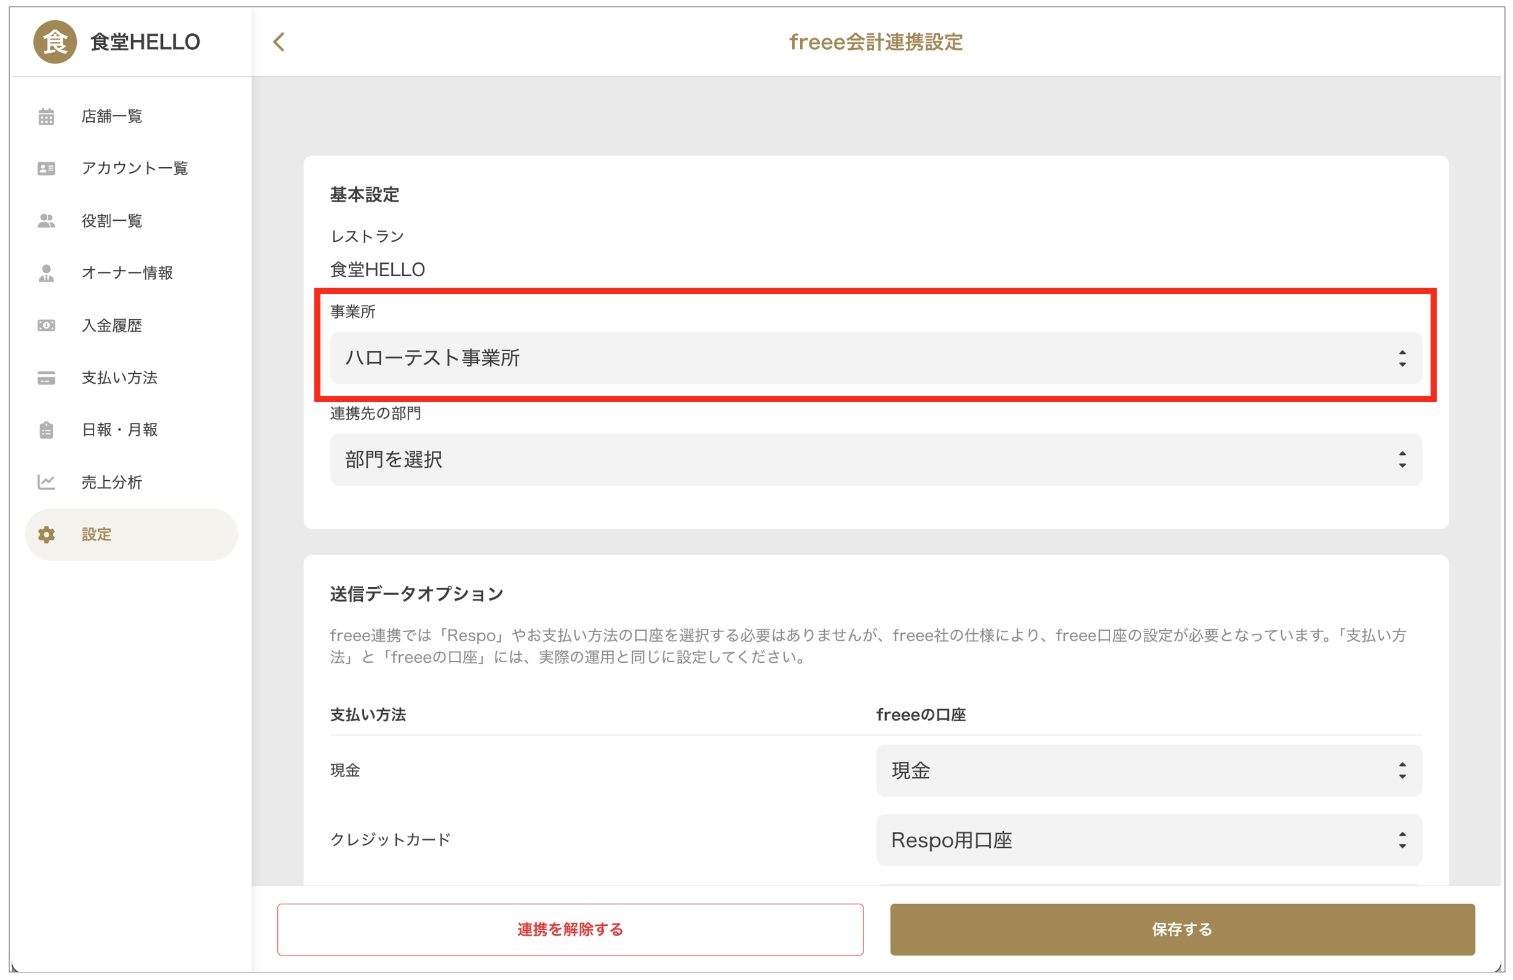Open the freee口座 dropdown for 現金
Viewport: 1513px width, 980px height.
1150,770
